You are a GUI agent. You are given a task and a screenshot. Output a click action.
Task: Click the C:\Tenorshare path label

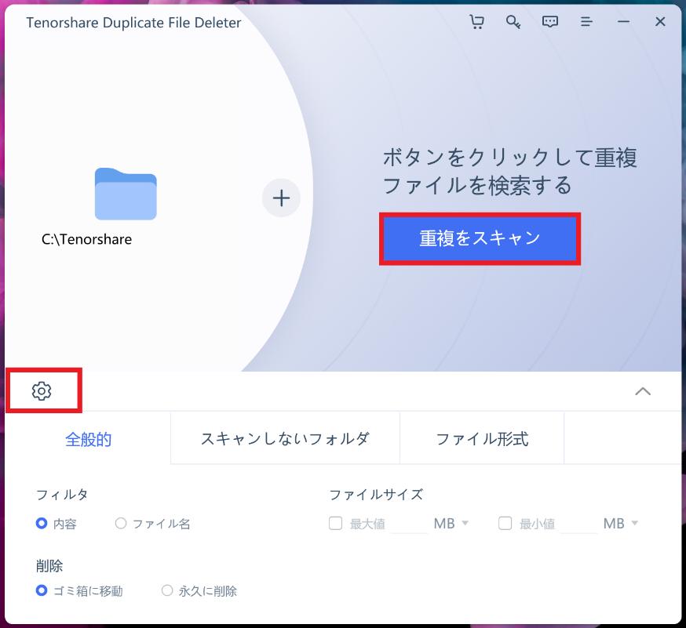(x=86, y=239)
